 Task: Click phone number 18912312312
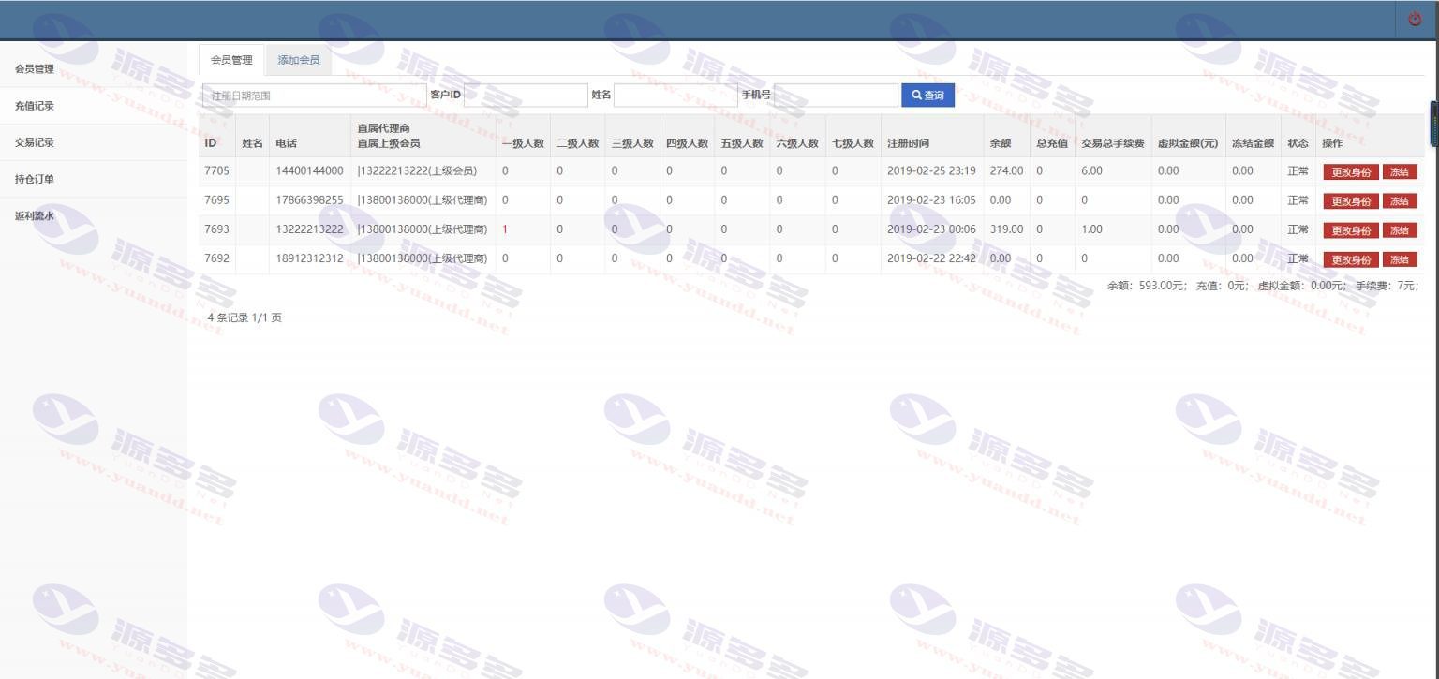[x=309, y=258]
